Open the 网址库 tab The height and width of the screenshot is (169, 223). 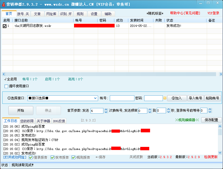pyautogui.click(x=51, y=14)
